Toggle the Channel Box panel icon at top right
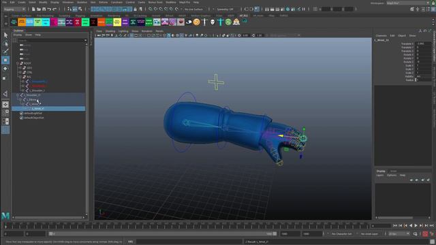The image size is (436, 245). tap(433, 9)
